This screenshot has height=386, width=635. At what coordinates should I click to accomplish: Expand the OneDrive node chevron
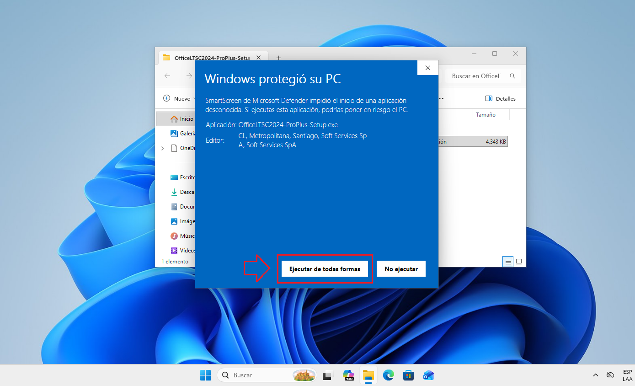click(163, 148)
